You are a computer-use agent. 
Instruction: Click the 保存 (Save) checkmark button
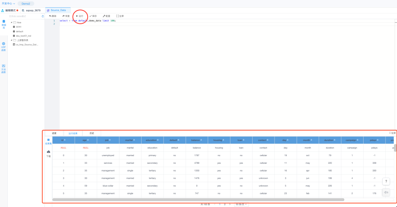[x=93, y=16]
